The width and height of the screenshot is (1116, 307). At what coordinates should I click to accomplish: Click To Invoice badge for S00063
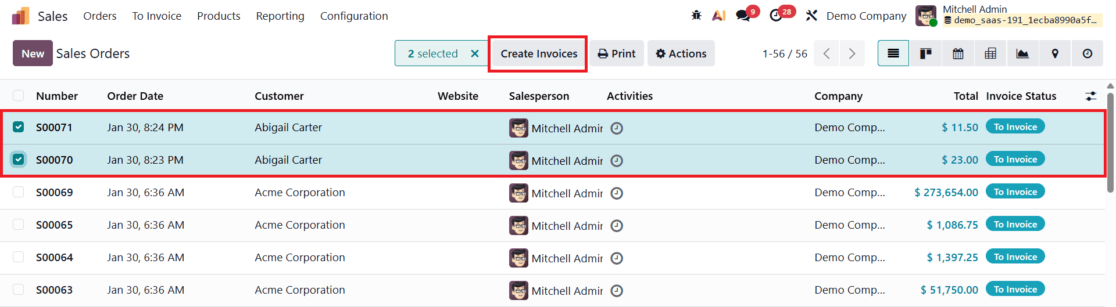click(1015, 289)
